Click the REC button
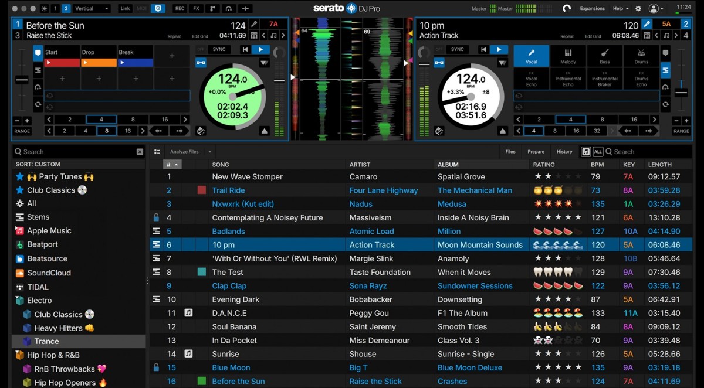The height and width of the screenshot is (388, 704). 180,9
